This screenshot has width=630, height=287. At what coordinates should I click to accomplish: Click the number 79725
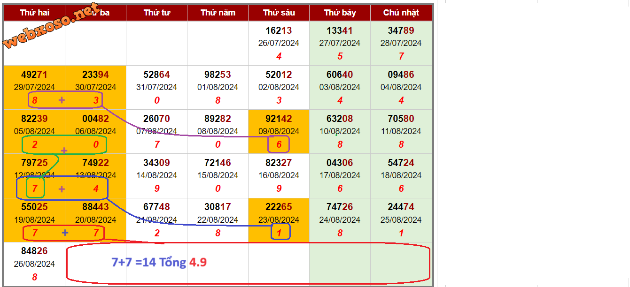pyautogui.click(x=34, y=163)
